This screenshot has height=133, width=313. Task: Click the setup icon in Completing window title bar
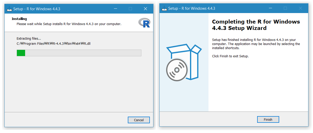(x=164, y=8)
